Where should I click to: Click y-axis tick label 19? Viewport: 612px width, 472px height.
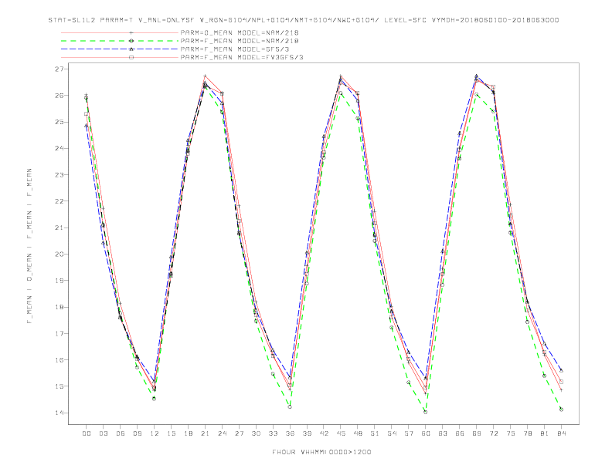point(61,281)
